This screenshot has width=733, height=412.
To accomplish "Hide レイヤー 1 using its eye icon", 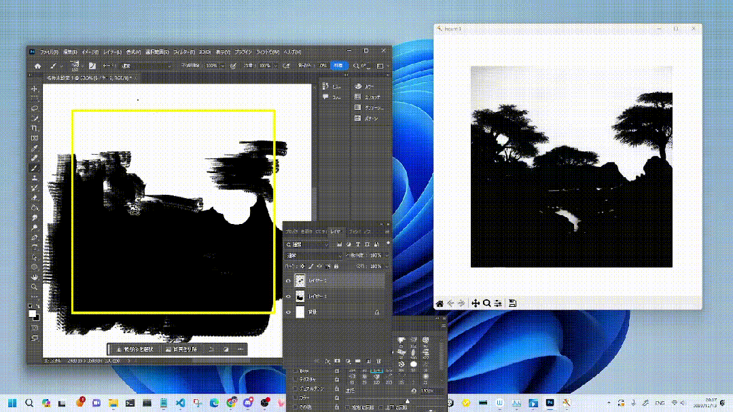I will (x=289, y=296).
